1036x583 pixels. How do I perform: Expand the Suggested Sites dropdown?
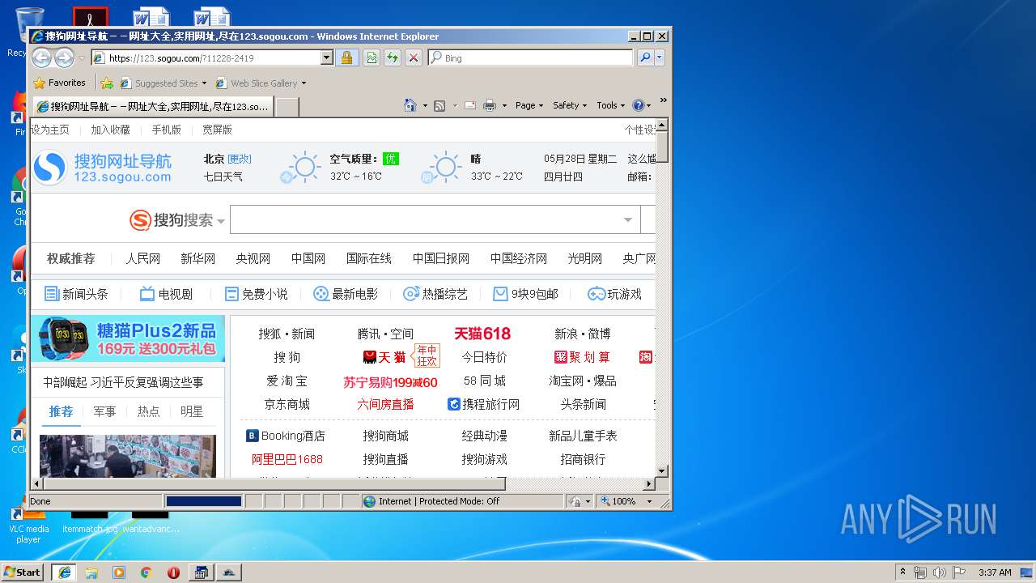tap(204, 83)
